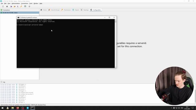
Task: Select the Configurables tab
Action: coord(96,10)
